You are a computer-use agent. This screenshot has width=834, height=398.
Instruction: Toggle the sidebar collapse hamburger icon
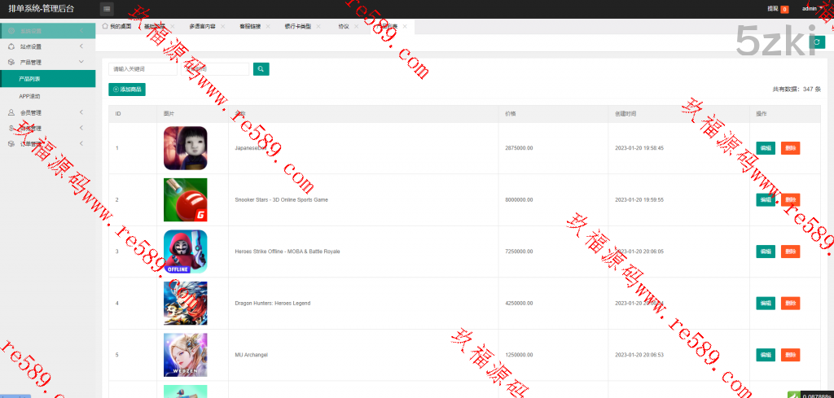click(108, 9)
